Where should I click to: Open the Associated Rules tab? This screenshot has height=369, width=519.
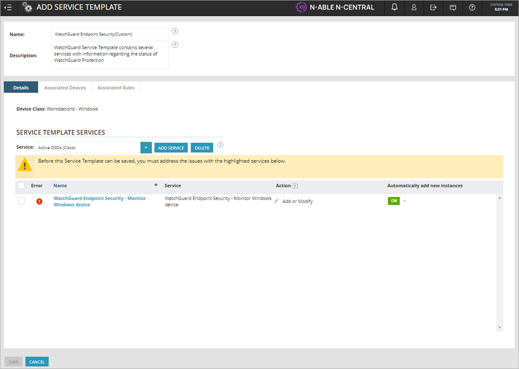[116, 87]
